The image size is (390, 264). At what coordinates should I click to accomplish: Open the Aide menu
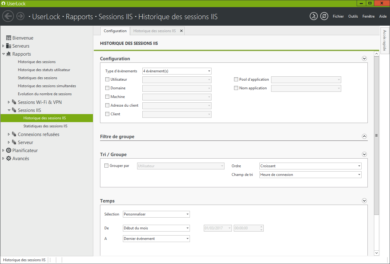click(383, 16)
